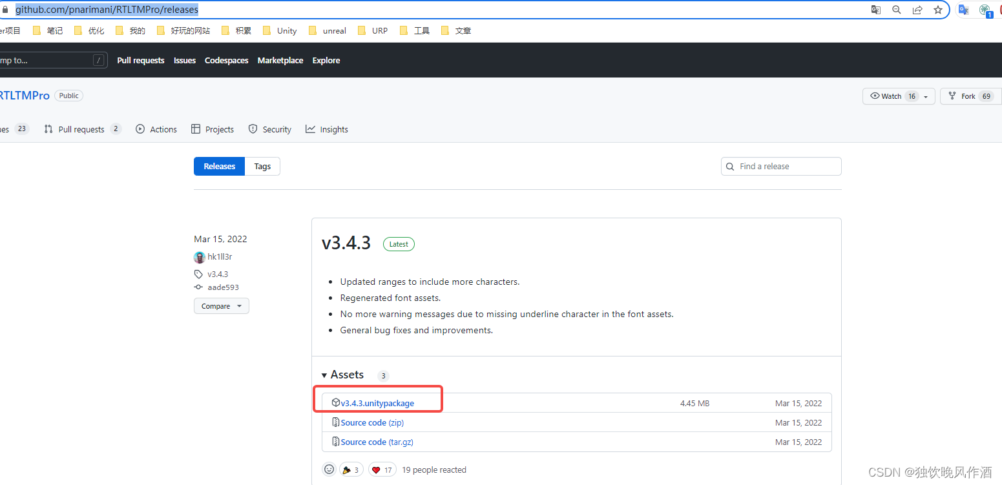Image resolution: width=1002 pixels, height=485 pixels.
Task: Open the 优化 bookmark folder
Action: tap(89, 30)
